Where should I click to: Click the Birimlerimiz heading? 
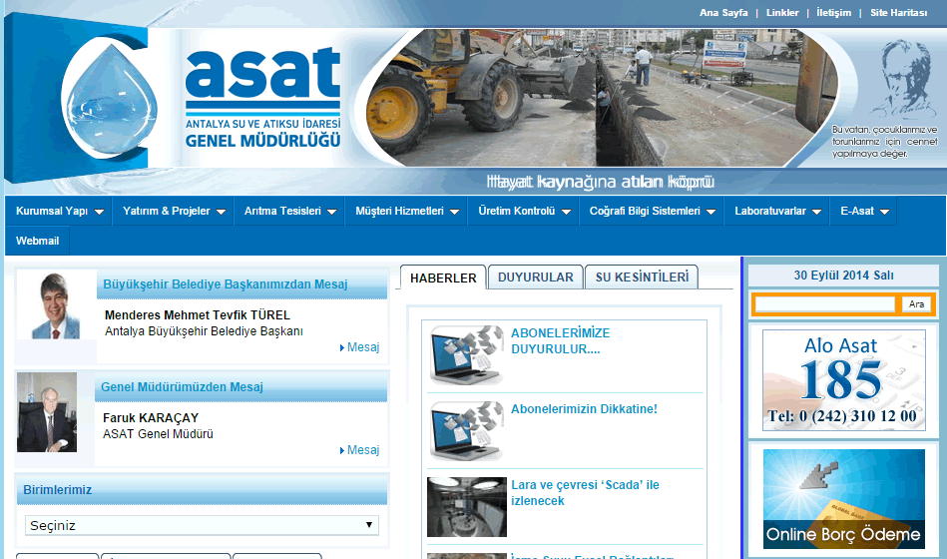click(x=57, y=489)
